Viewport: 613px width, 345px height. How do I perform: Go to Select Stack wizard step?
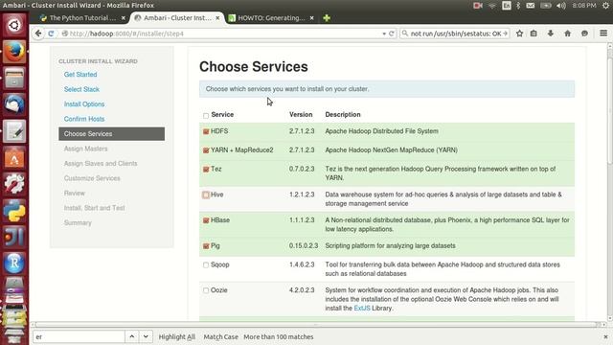(81, 89)
